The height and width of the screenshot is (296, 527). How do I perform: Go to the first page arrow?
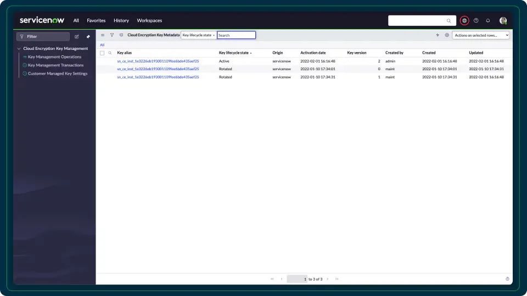272,279
